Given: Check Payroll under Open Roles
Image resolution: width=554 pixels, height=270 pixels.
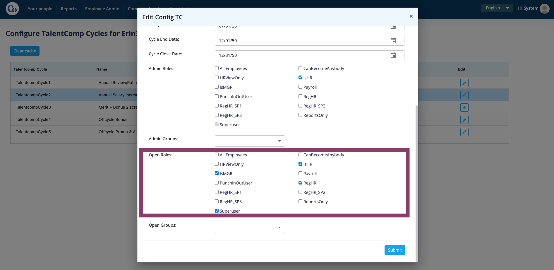Looking at the screenshot, I should pos(300,173).
